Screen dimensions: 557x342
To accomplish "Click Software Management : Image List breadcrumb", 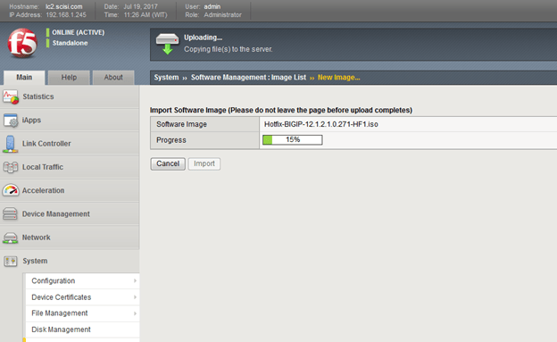I will tap(248, 78).
